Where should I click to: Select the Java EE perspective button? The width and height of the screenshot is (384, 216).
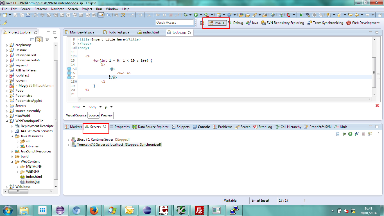(217, 23)
